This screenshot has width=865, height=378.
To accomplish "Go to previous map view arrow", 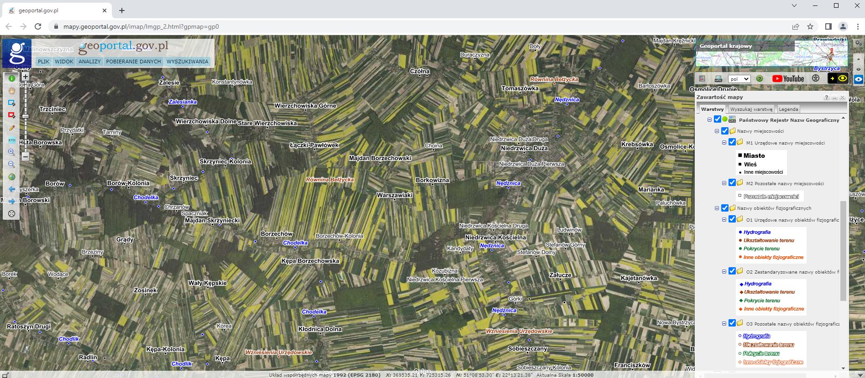I will (12, 189).
